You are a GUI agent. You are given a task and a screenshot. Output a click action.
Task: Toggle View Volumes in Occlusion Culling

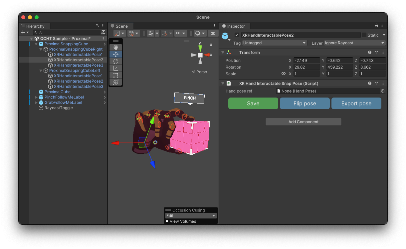pyautogui.click(x=167, y=221)
